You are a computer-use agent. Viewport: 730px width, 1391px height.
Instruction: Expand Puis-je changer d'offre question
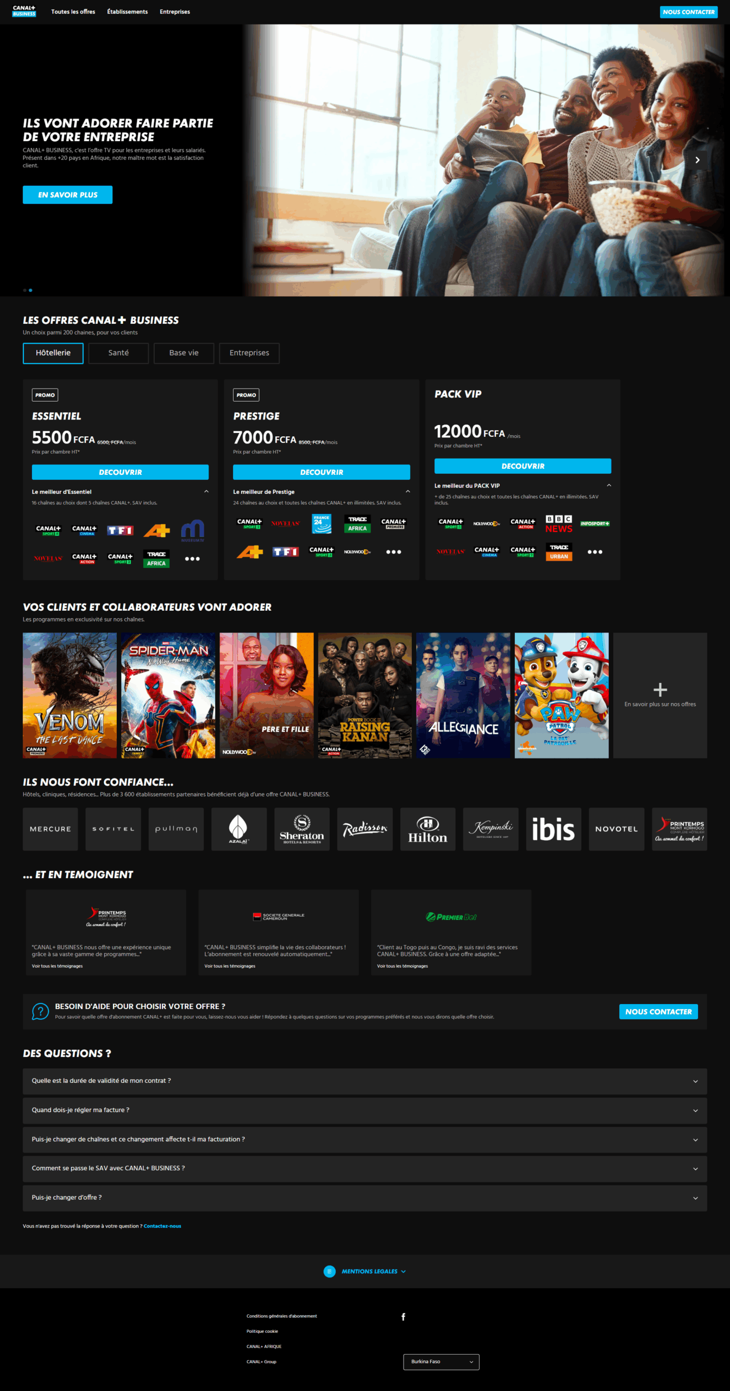tap(365, 1198)
